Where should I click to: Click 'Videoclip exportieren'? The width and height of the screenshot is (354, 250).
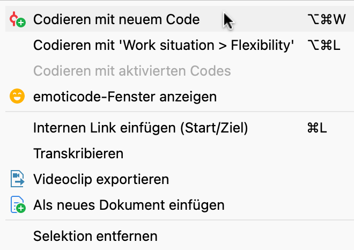coord(101,179)
